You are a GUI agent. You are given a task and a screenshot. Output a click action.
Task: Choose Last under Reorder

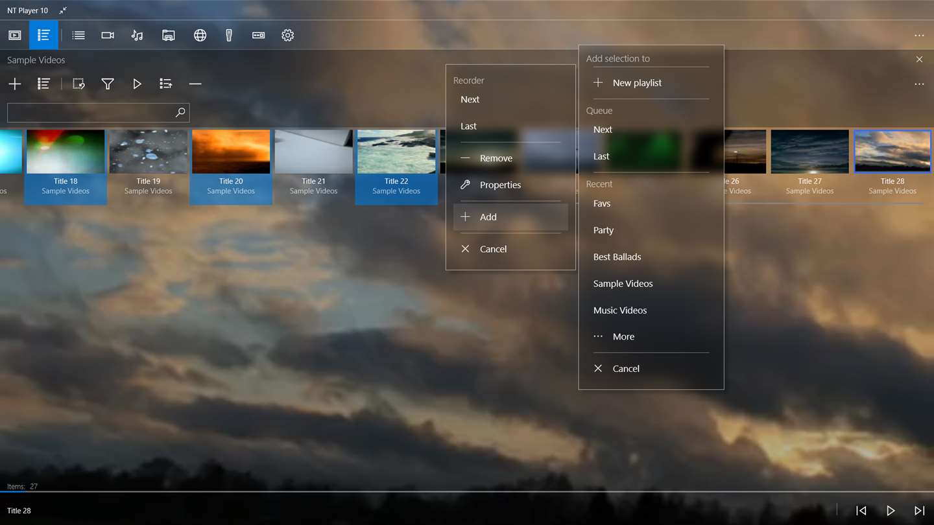[510, 126]
